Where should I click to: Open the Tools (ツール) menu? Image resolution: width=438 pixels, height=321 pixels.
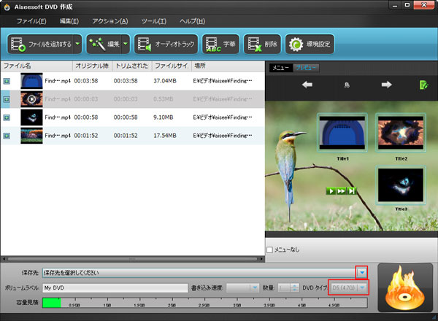(153, 21)
